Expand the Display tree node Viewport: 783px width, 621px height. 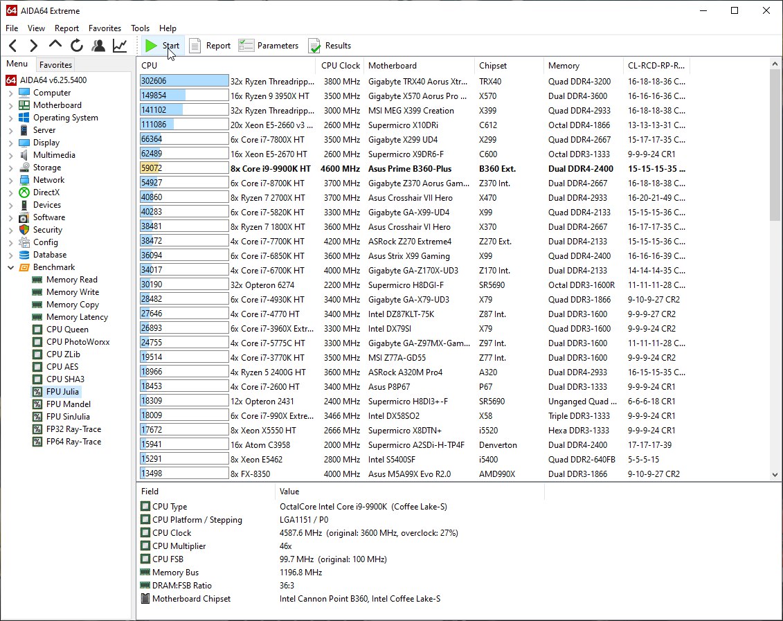(x=10, y=143)
